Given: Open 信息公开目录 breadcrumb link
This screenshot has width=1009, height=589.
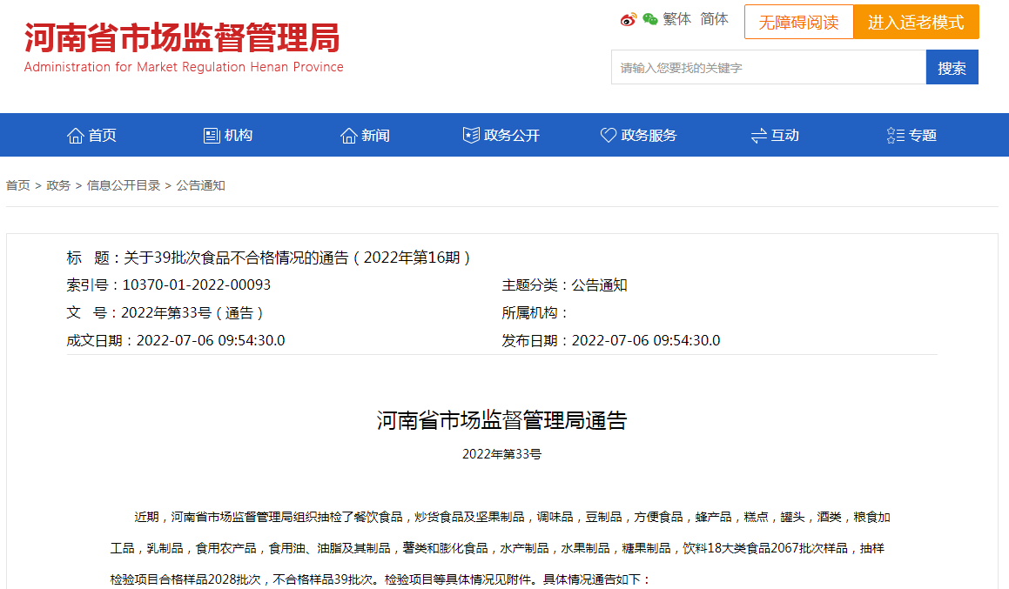Looking at the screenshot, I should point(124,186).
